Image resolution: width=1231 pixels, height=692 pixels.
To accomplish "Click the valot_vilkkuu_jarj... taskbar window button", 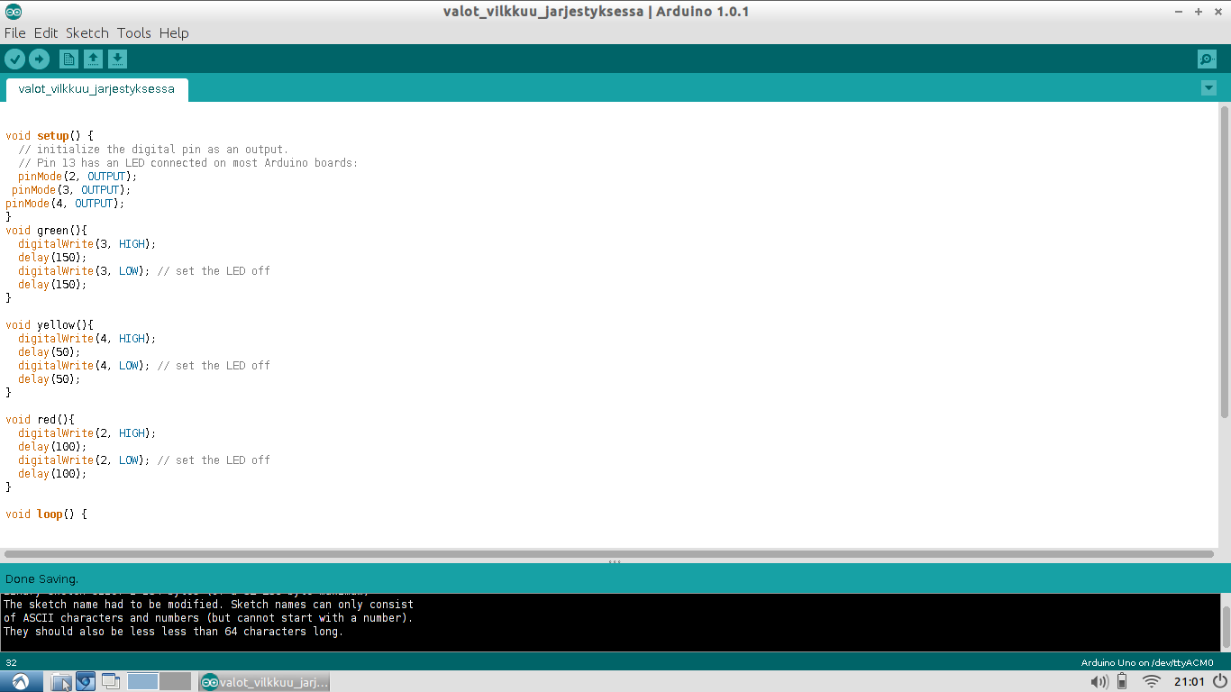I will click(265, 682).
